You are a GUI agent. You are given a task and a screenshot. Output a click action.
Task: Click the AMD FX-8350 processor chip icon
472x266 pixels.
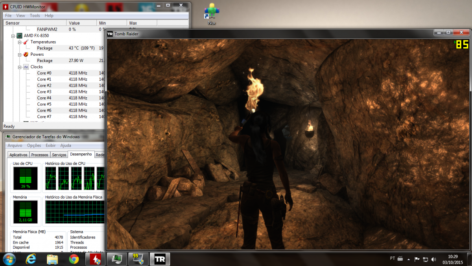[19, 36]
